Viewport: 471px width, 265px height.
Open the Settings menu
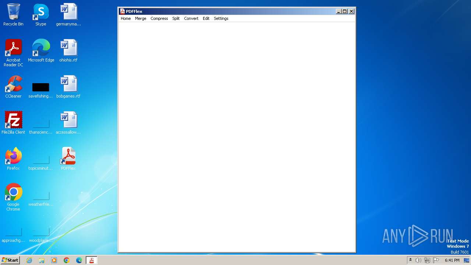click(x=221, y=18)
